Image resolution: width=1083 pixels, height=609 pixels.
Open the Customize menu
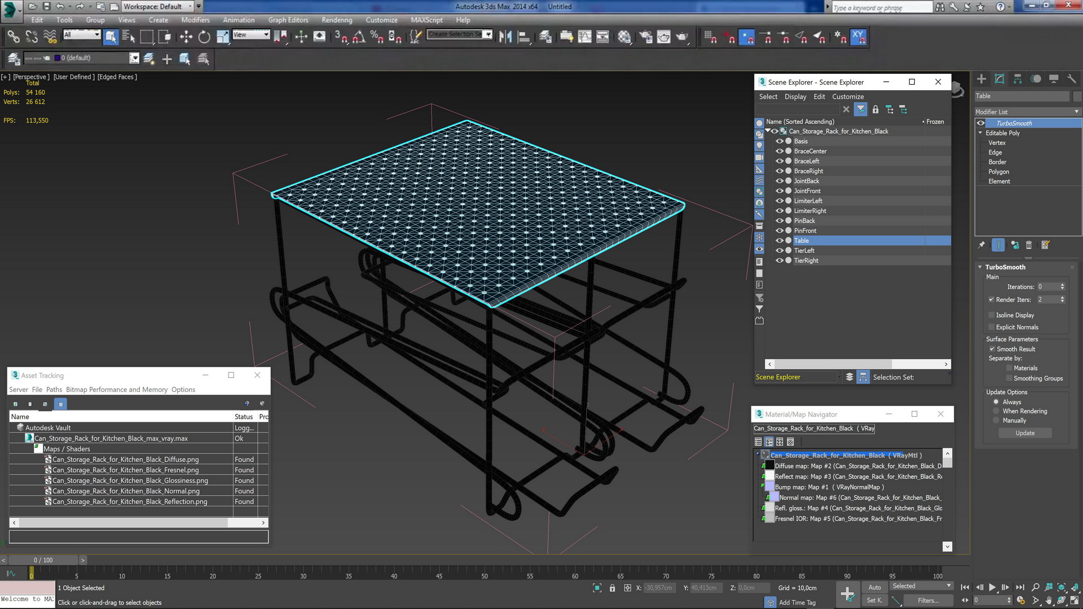(380, 20)
